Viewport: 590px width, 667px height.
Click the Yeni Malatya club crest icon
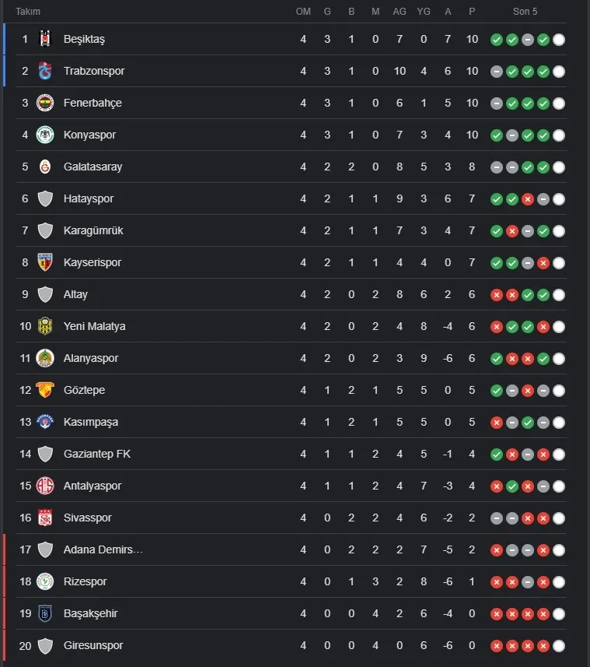(x=44, y=326)
